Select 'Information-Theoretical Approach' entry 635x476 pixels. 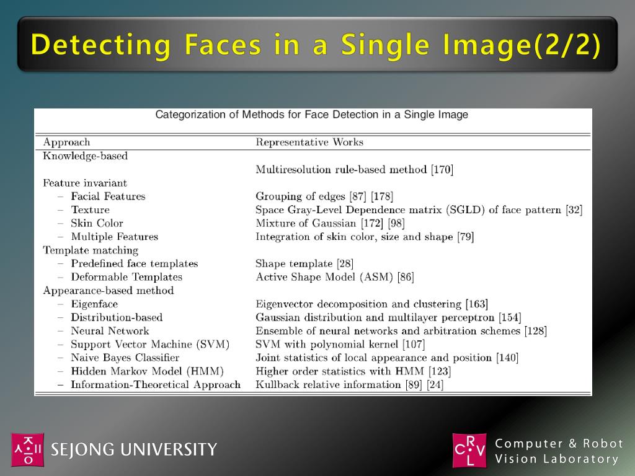(x=156, y=384)
